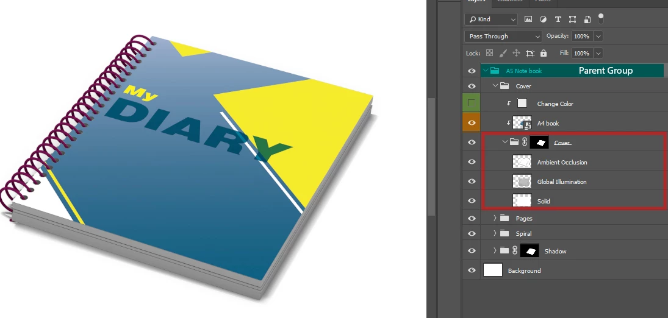Viewport: 668px width, 318px height.
Task: Select the Shadow group mask thumbnail
Action: pyautogui.click(x=530, y=251)
